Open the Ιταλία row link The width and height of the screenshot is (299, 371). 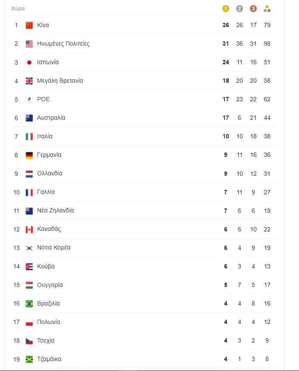click(45, 136)
